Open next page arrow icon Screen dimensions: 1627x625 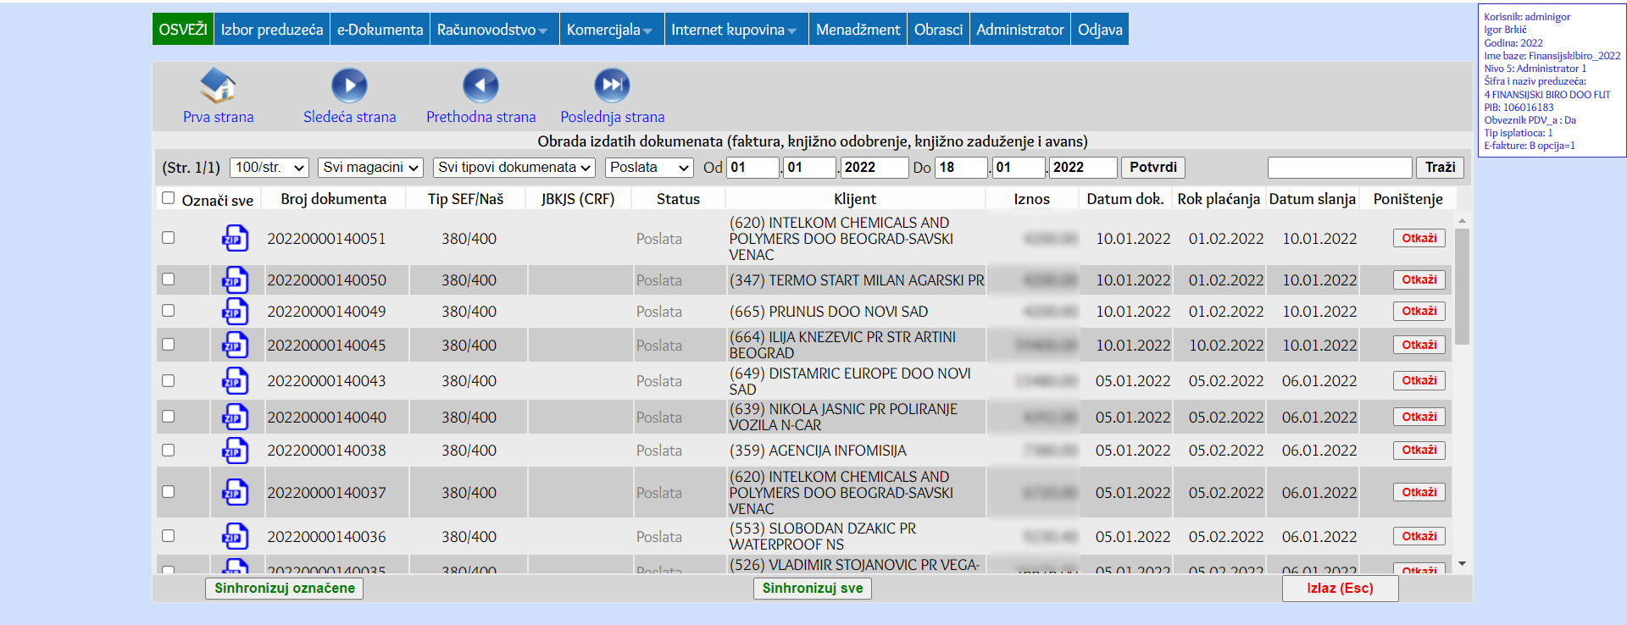349,86
